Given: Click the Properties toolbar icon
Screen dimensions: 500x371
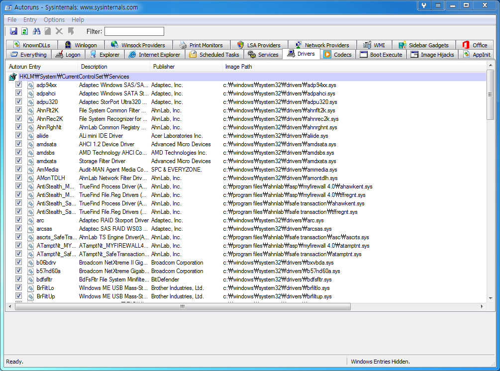Looking at the screenshot, I should 48,31.
